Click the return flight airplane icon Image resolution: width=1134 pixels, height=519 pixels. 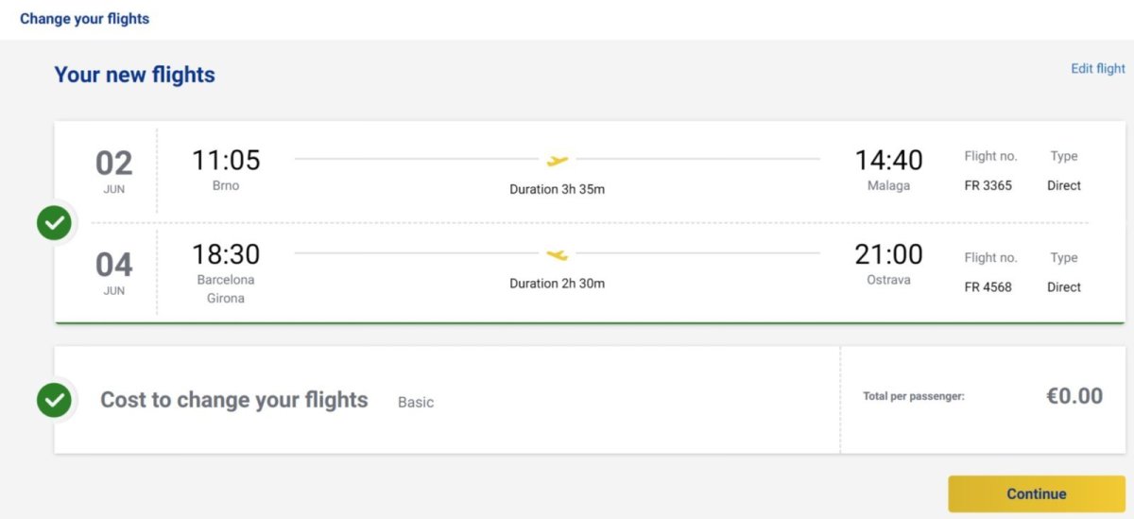coord(558,254)
